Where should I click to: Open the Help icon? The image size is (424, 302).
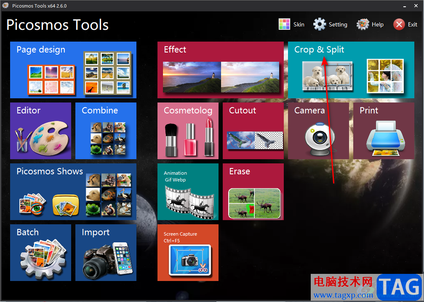tap(363, 24)
